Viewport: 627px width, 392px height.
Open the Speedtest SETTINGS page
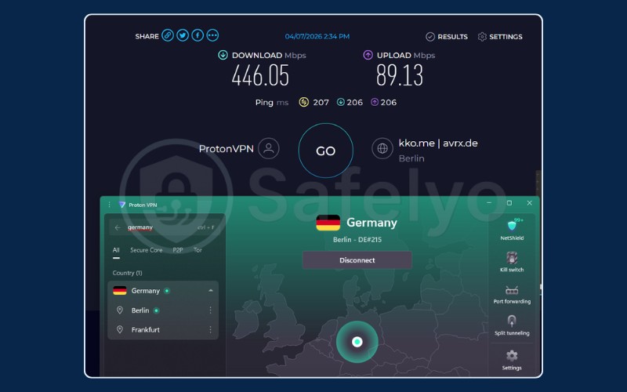point(500,37)
